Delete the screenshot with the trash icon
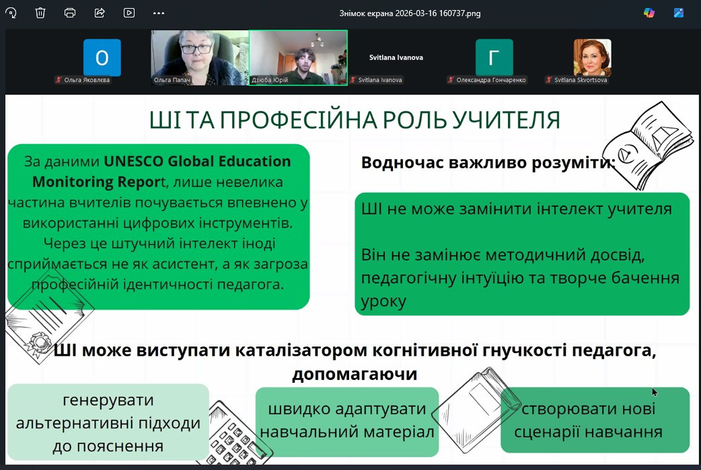The image size is (701, 470). click(40, 13)
